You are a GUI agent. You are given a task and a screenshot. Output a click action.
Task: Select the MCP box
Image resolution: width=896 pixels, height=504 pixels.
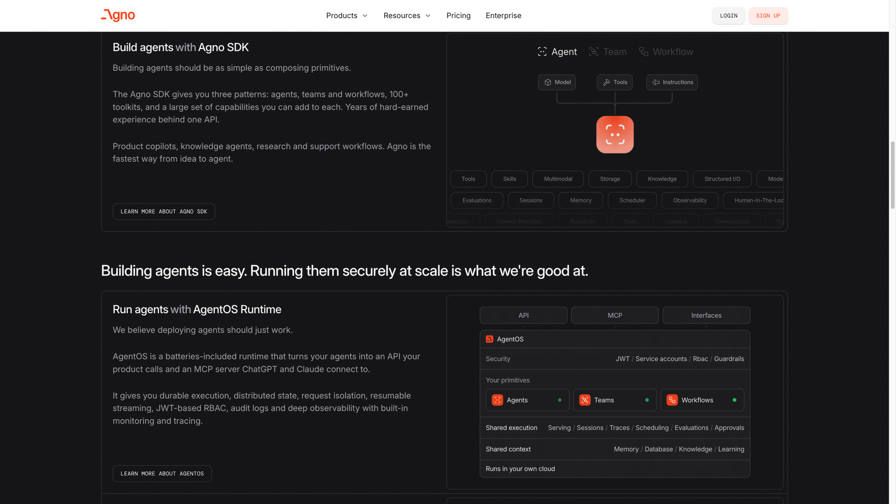615,315
